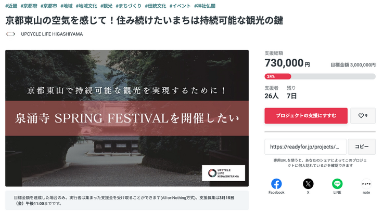The width and height of the screenshot is (383, 215).
Task: Open UPCYCLE LIFE HIGASHIYAMA organizer name link
Action: coord(52,34)
